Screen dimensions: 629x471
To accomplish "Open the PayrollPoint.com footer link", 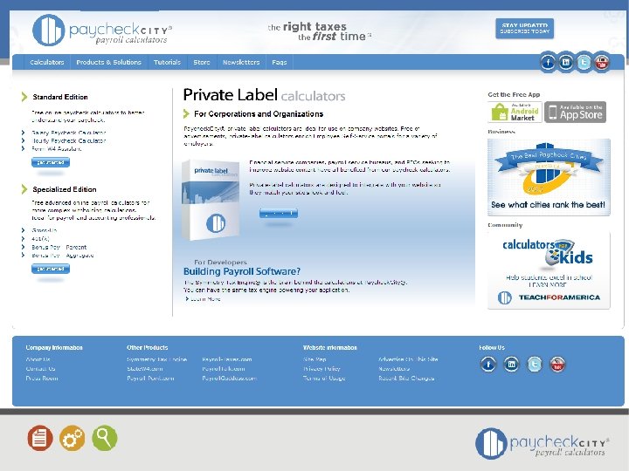I will 150,378.
